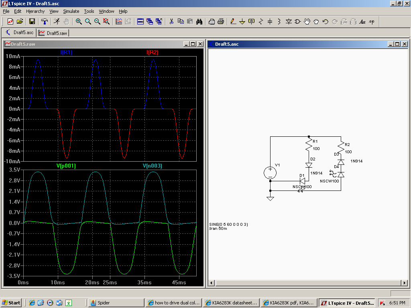
Task: Pick the Inductor component tool
Action: click(x=279, y=22)
